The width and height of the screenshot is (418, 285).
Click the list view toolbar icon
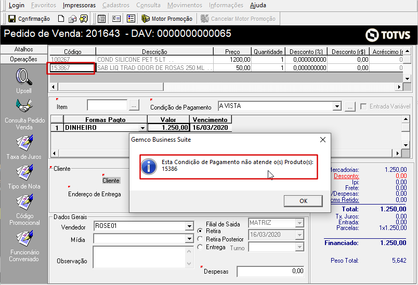[131, 19]
